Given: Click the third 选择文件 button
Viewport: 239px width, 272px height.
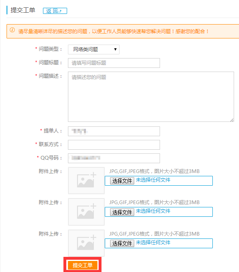Looking at the screenshot, I should 122,243.
